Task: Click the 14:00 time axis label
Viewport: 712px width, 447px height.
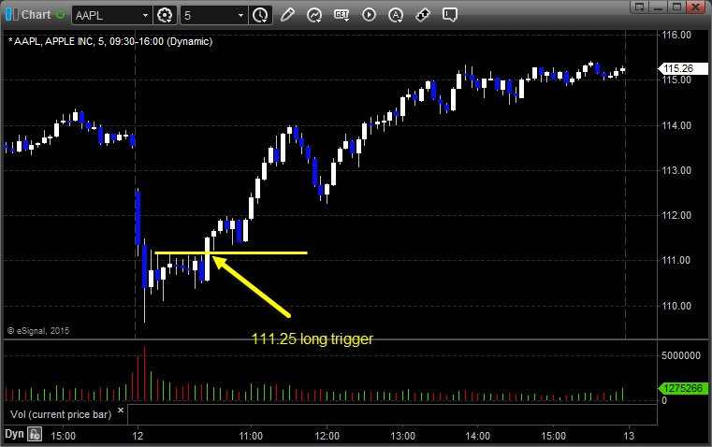Action: (x=478, y=436)
